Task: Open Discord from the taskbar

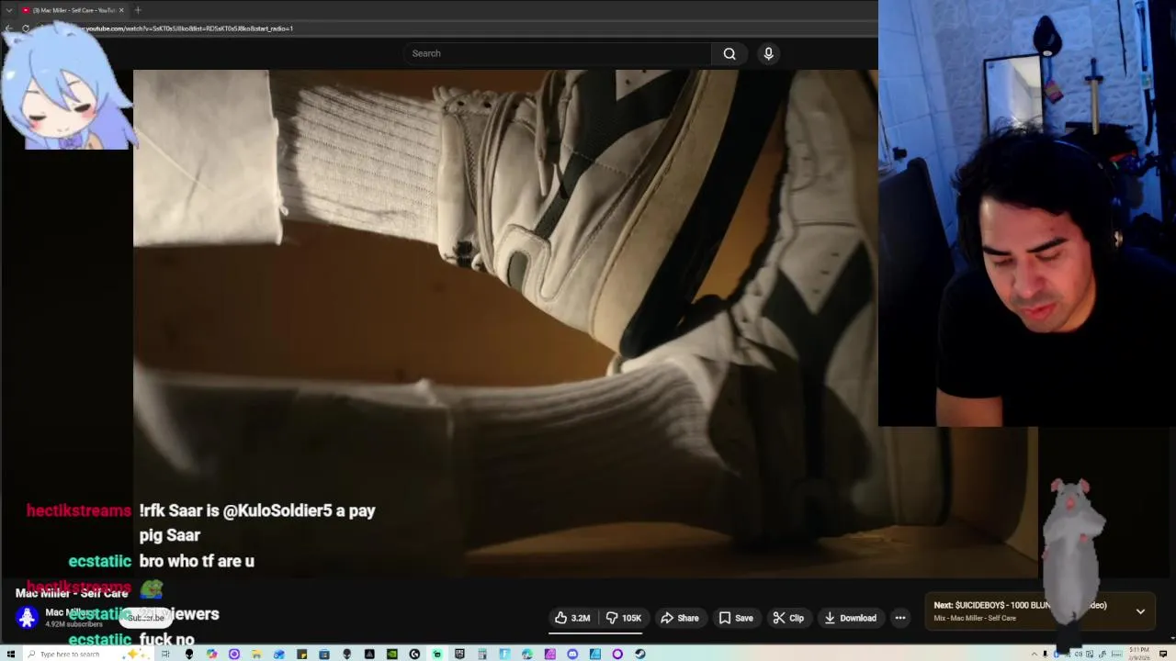Action: (572, 654)
